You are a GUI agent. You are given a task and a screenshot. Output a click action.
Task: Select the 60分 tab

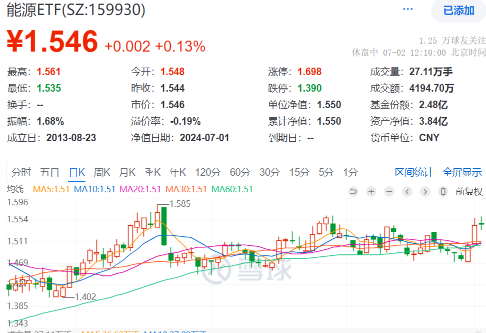[240, 172]
